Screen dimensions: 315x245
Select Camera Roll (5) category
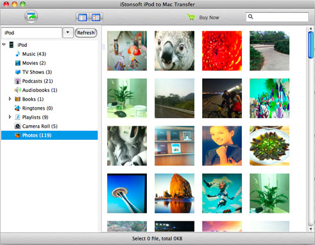[40, 126]
